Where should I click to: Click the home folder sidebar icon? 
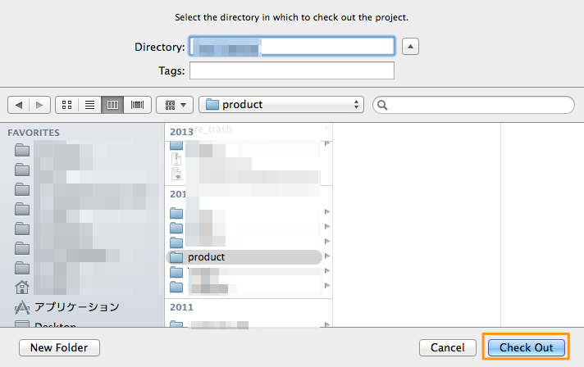tap(22, 287)
